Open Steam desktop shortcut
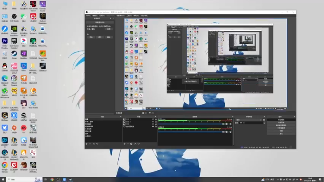Viewport: 324px width, 182px height. tap(14, 55)
